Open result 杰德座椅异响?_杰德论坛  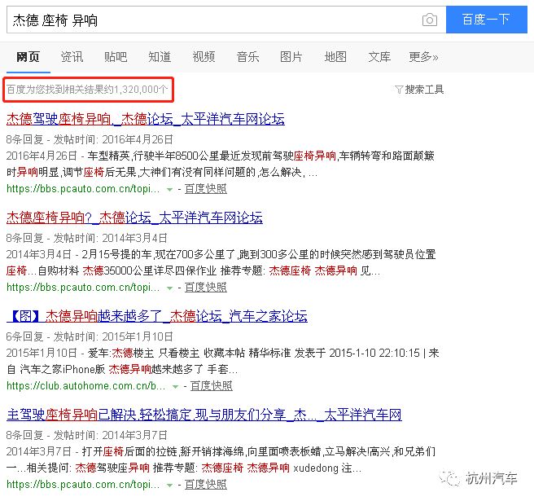[x=134, y=218]
